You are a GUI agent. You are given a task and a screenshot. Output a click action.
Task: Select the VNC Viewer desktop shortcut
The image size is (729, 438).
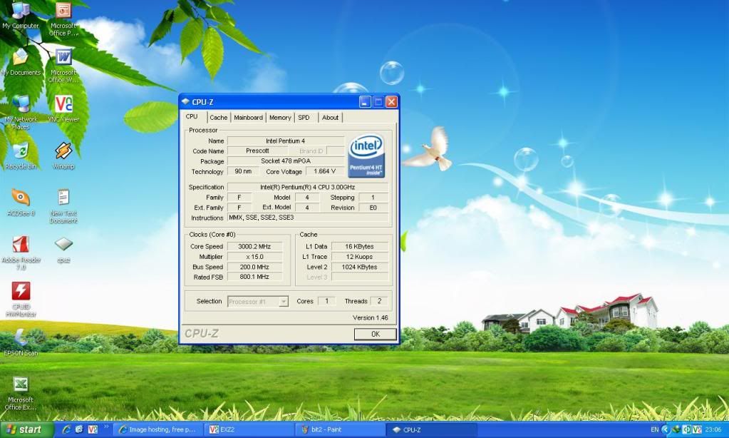pyautogui.click(x=63, y=109)
